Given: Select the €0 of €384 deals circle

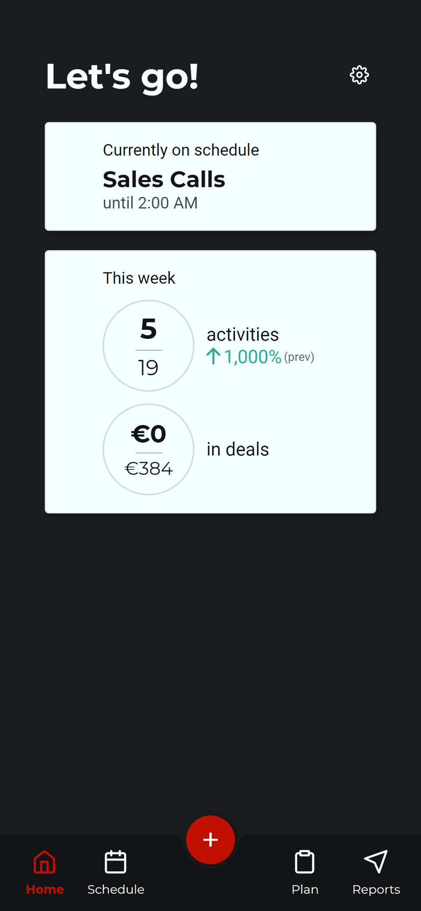Looking at the screenshot, I should tap(149, 449).
